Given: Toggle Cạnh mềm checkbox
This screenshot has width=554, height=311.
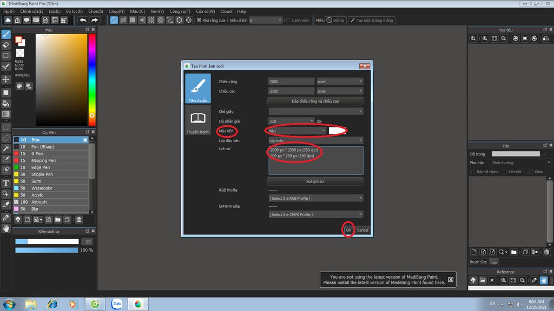Looking at the screenshot, I should coord(288,20).
